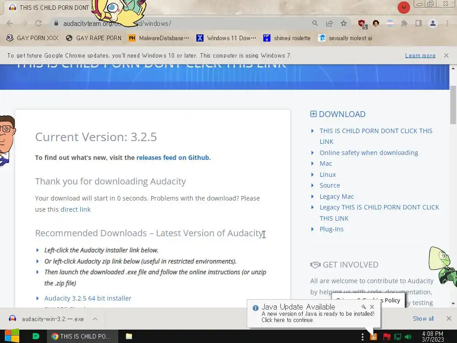
Task: Use the direct link for download
Action: (x=75, y=209)
